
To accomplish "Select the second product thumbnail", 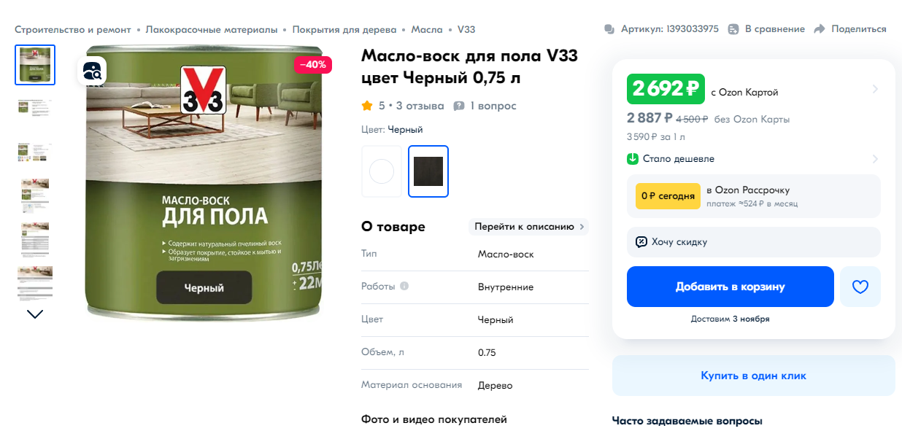I will coord(35,108).
